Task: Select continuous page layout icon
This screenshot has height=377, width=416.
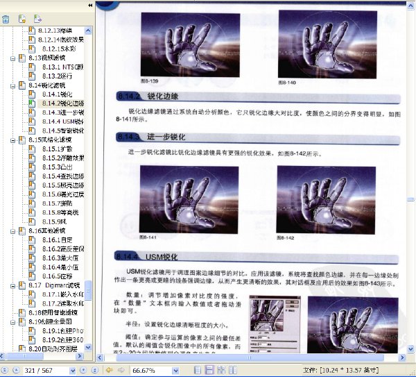Action: coord(209,370)
